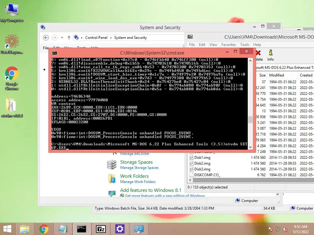Screen dimensions: 314x235
Task: Sort 7-Zip list by Created column
Action: [x=306, y=75]
